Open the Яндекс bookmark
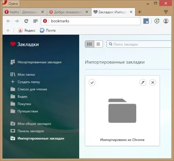Viewport: 174px width, 161px height. 27,30
